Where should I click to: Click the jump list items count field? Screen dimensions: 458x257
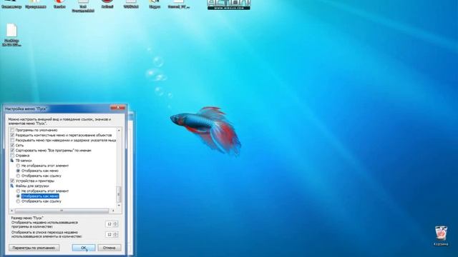click(109, 235)
